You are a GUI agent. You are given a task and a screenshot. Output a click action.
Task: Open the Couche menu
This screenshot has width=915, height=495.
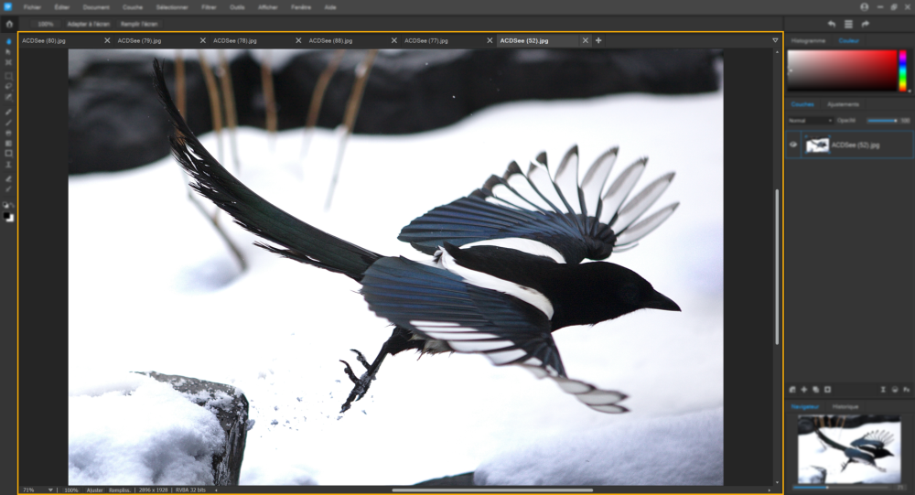[133, 7]
